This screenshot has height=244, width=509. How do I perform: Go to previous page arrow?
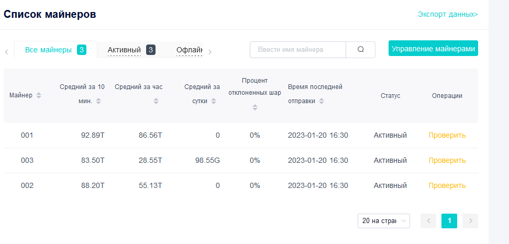coord(428,221)
